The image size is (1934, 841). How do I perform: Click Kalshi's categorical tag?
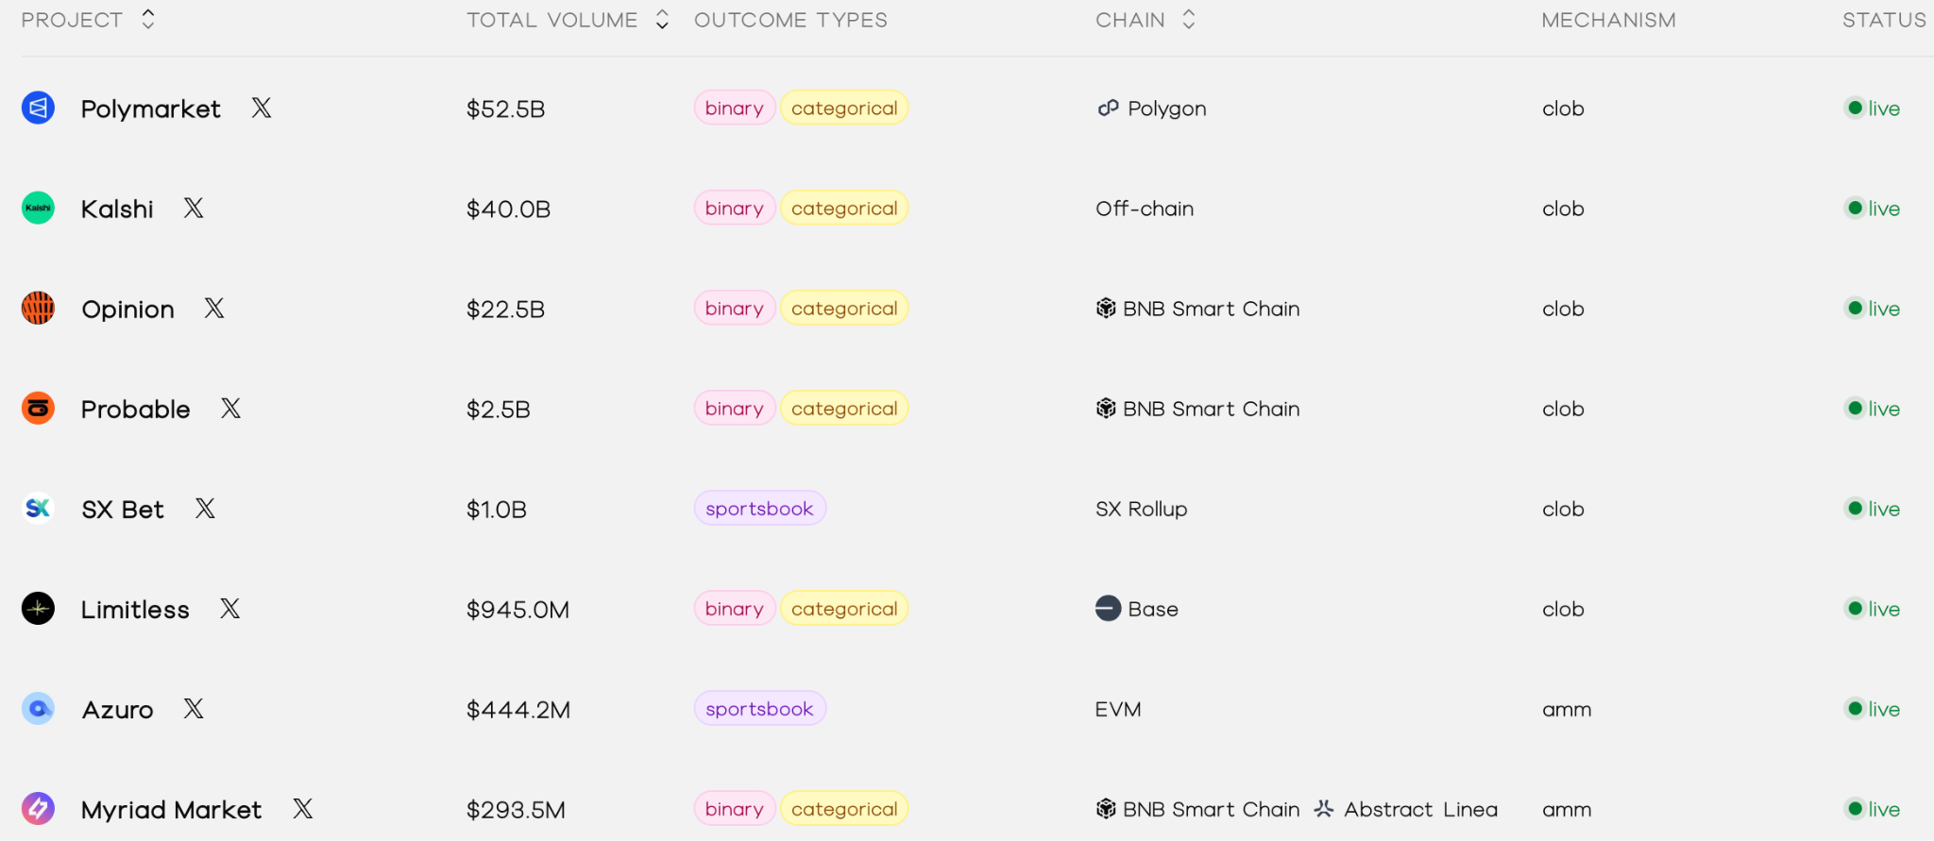[844, 209]
